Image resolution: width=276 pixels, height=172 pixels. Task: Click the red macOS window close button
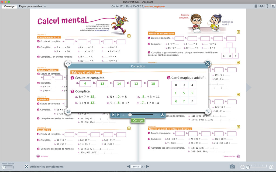click(x=2, y=2)
